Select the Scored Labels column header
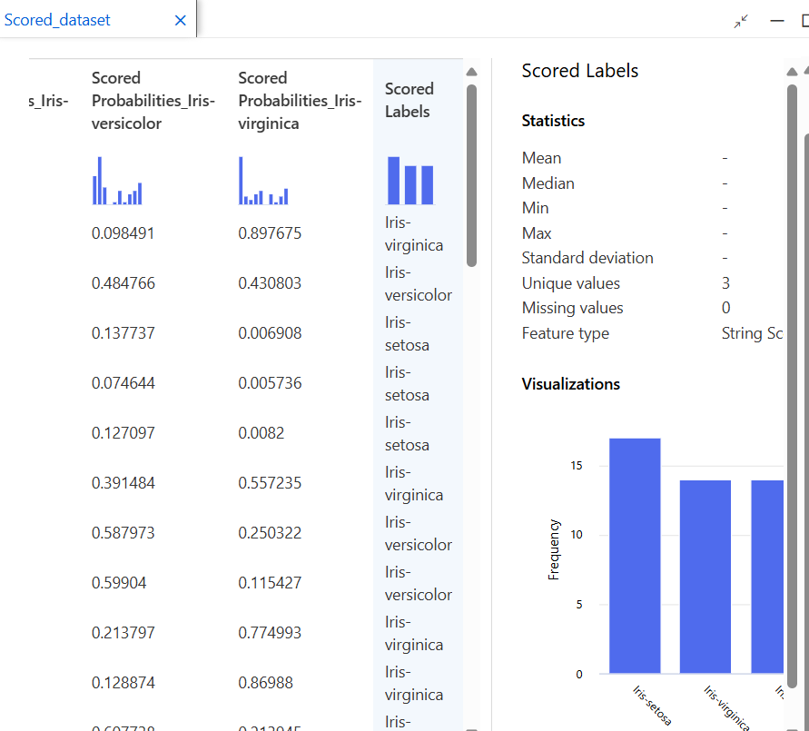 click(409, 100)
